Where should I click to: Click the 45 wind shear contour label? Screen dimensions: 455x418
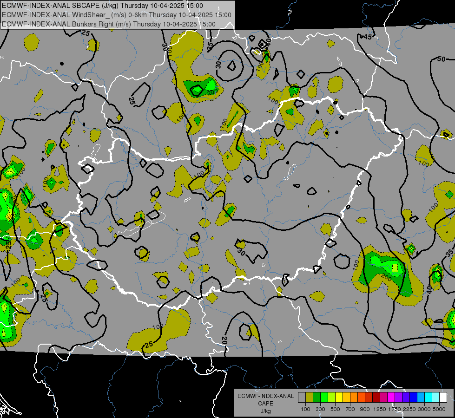(x=367, y=37)
